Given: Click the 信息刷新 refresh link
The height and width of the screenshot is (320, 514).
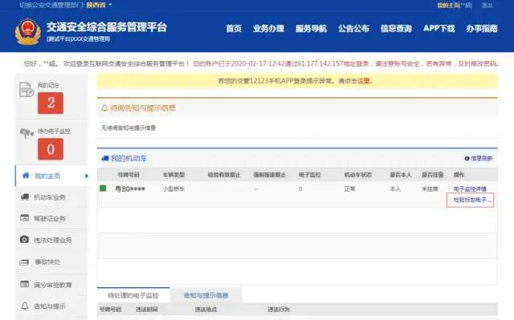Looking at the screenshot, I should tap(482, 158).
